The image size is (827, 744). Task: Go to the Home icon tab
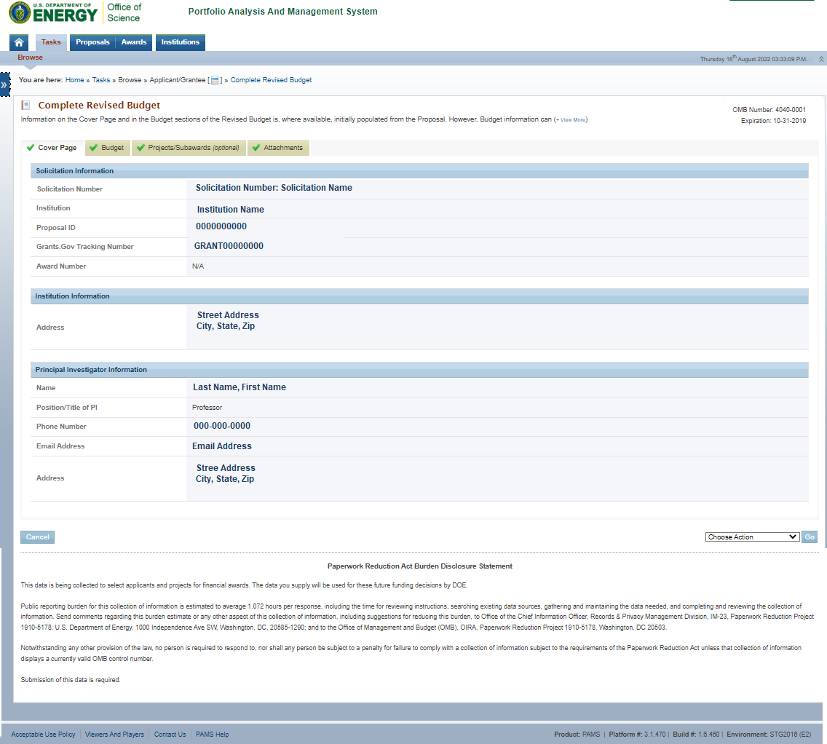tap(19, 42)
